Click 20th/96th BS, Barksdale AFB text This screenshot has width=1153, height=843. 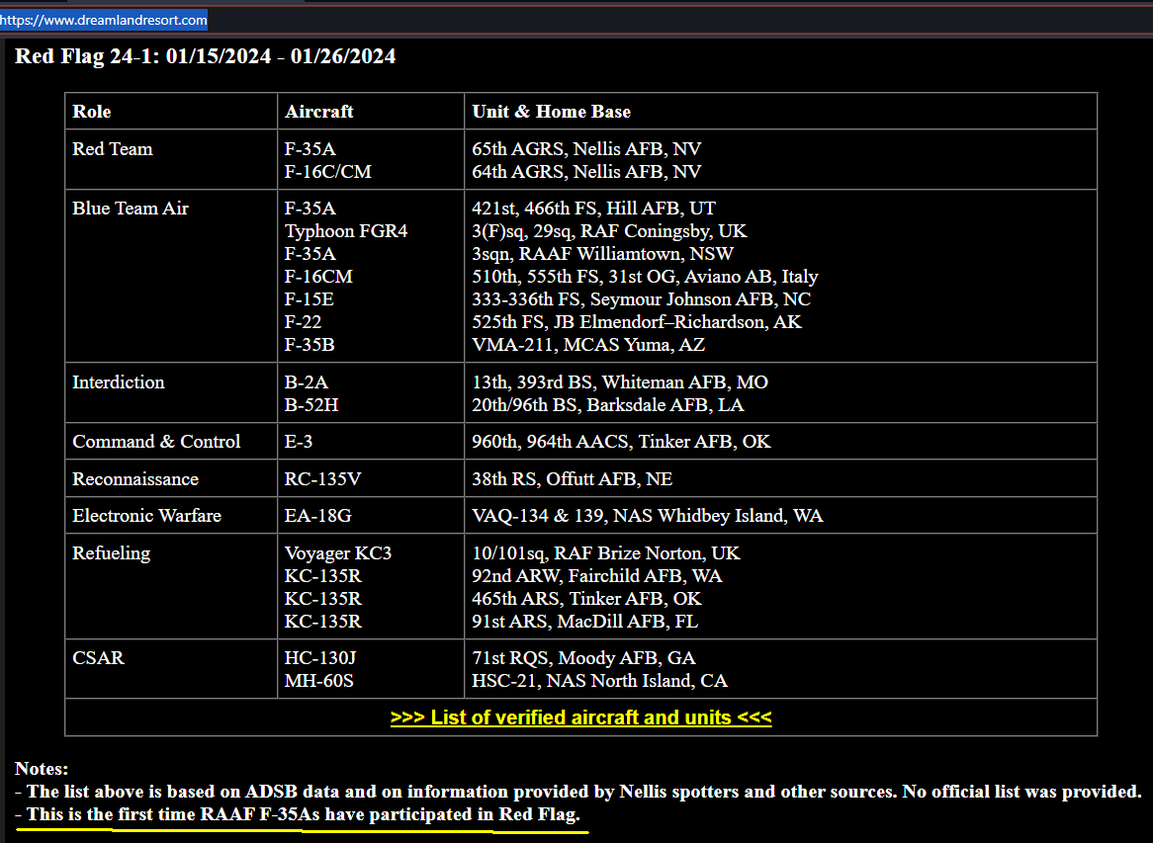coord(608,406)
